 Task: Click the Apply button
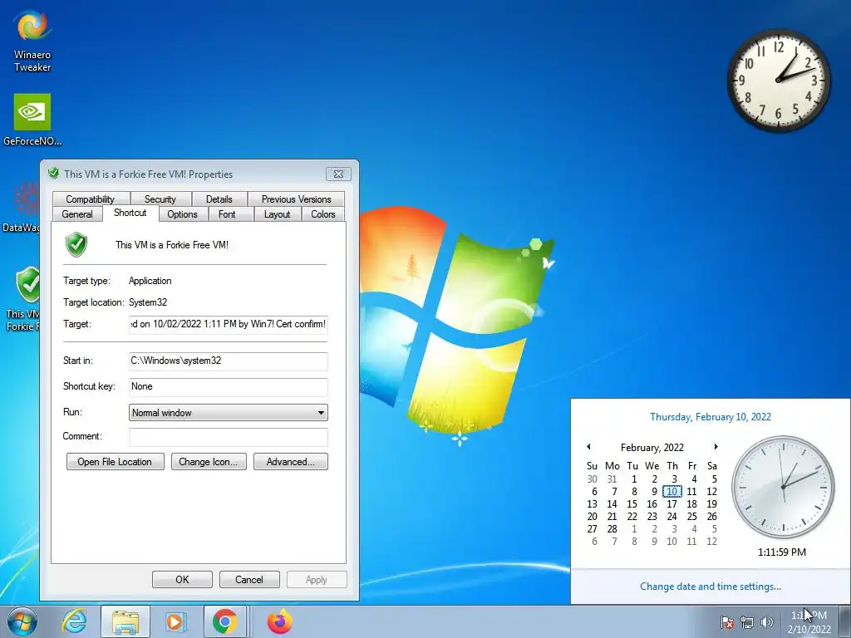317,579
